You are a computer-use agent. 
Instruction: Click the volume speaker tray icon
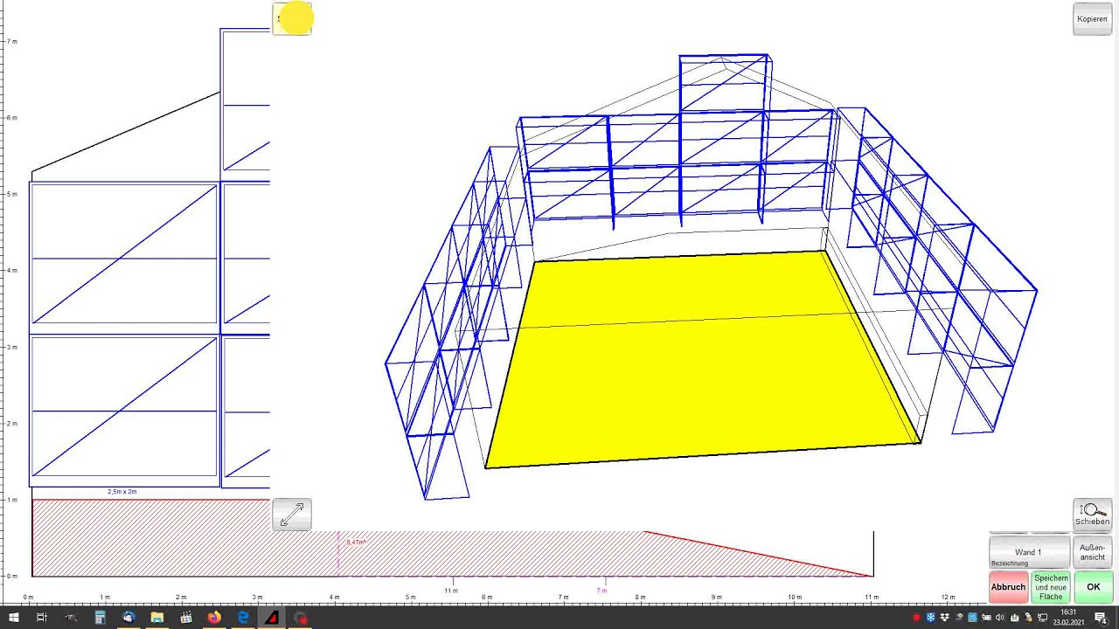[x=999, y=618]
